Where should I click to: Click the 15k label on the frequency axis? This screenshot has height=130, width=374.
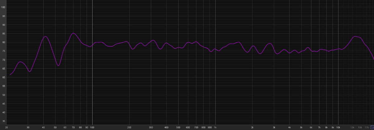[x=360, y=128]
